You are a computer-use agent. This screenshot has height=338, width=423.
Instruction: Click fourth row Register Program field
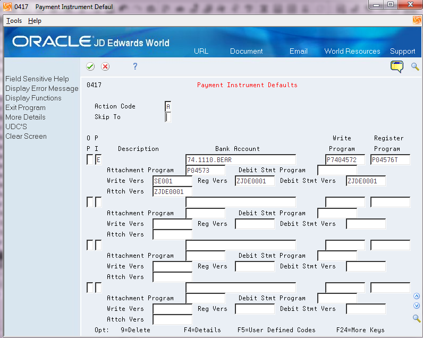pyautogui.click(x=391, y=288)
